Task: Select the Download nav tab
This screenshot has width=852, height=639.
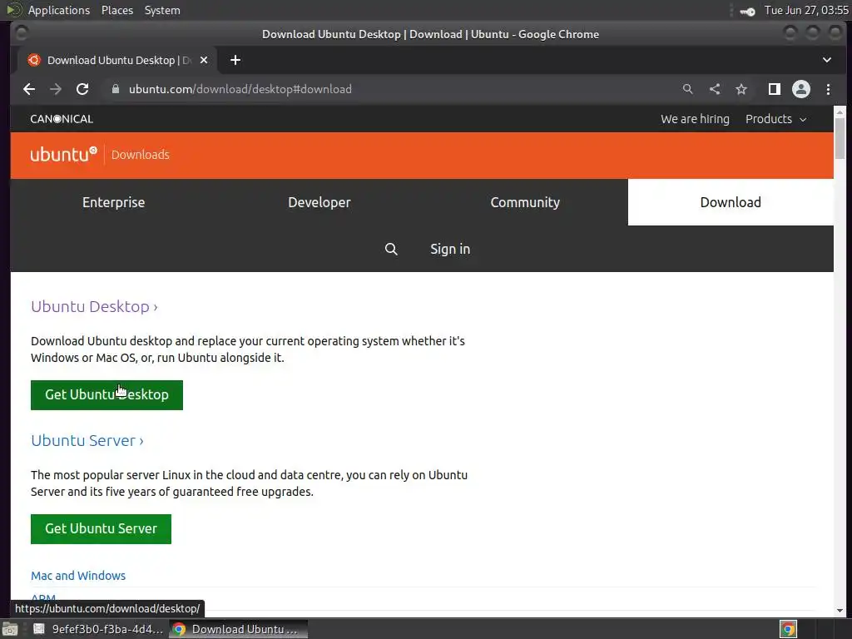Action: pos(731,202)
